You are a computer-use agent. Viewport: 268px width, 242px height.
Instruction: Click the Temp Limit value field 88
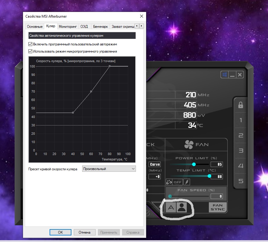(x=217, y=177)
